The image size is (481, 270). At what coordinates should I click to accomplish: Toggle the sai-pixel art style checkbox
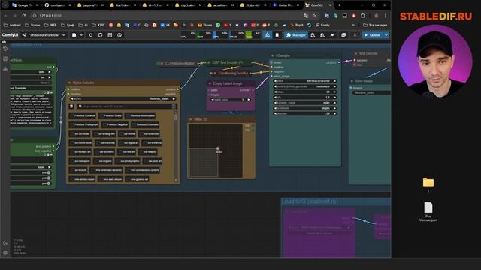click(x=153, y=161)
